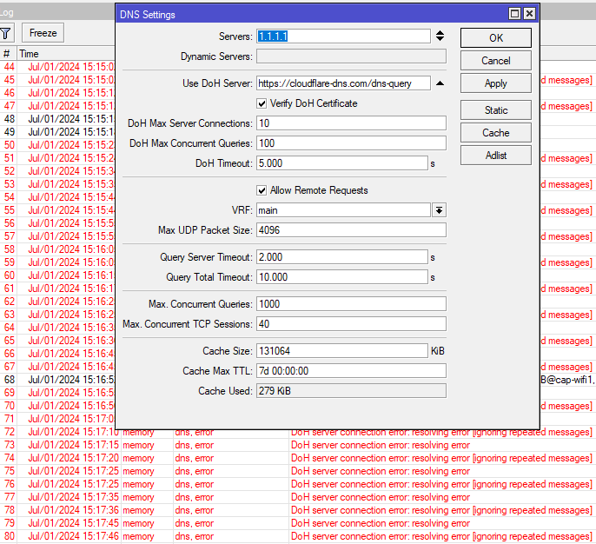Click OK in DNS Settings
Screen dimensions: 596x544
click(x=495, y=38)
